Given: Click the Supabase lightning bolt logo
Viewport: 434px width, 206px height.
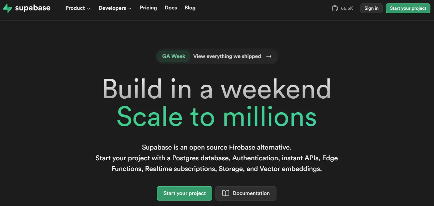Looking at the screenshot, I should (x=7, y=8).
